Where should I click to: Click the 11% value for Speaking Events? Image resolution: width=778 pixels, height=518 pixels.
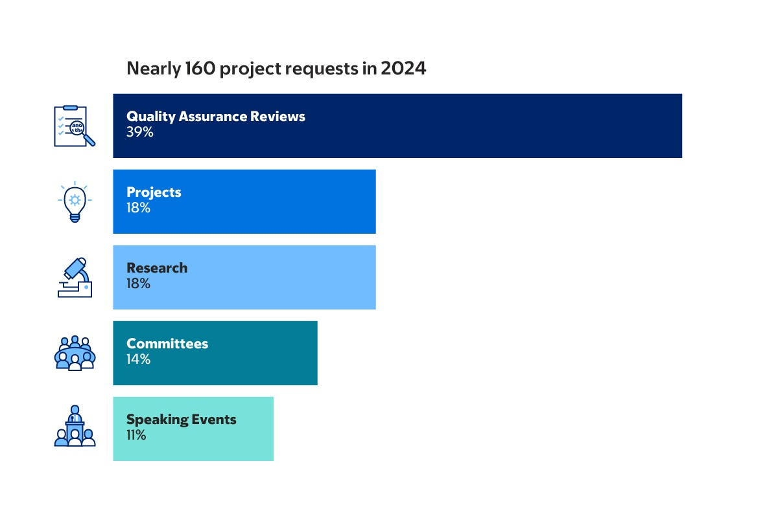[x=136, y=435]
